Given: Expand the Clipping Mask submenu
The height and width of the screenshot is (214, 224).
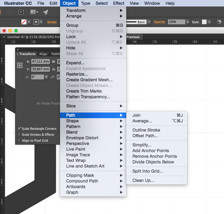Looking at the screenshot, I should click(93, 175).
